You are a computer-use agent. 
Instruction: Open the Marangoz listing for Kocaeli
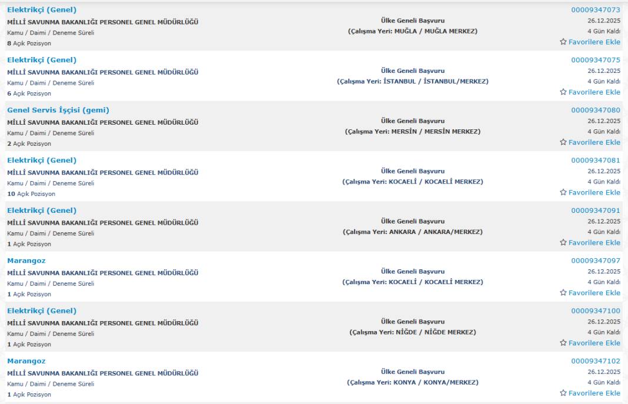click(26, 261)
